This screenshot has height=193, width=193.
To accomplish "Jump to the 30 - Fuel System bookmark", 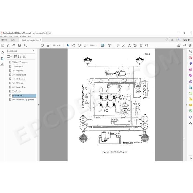I will 19,75.
